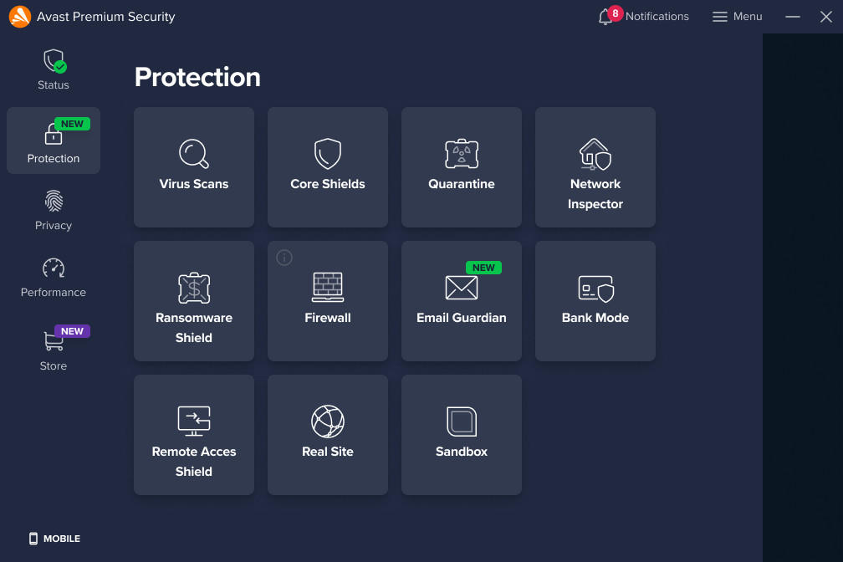Minimize the Avast window
The width and height of the screenshot is (843, 562).
793,17
